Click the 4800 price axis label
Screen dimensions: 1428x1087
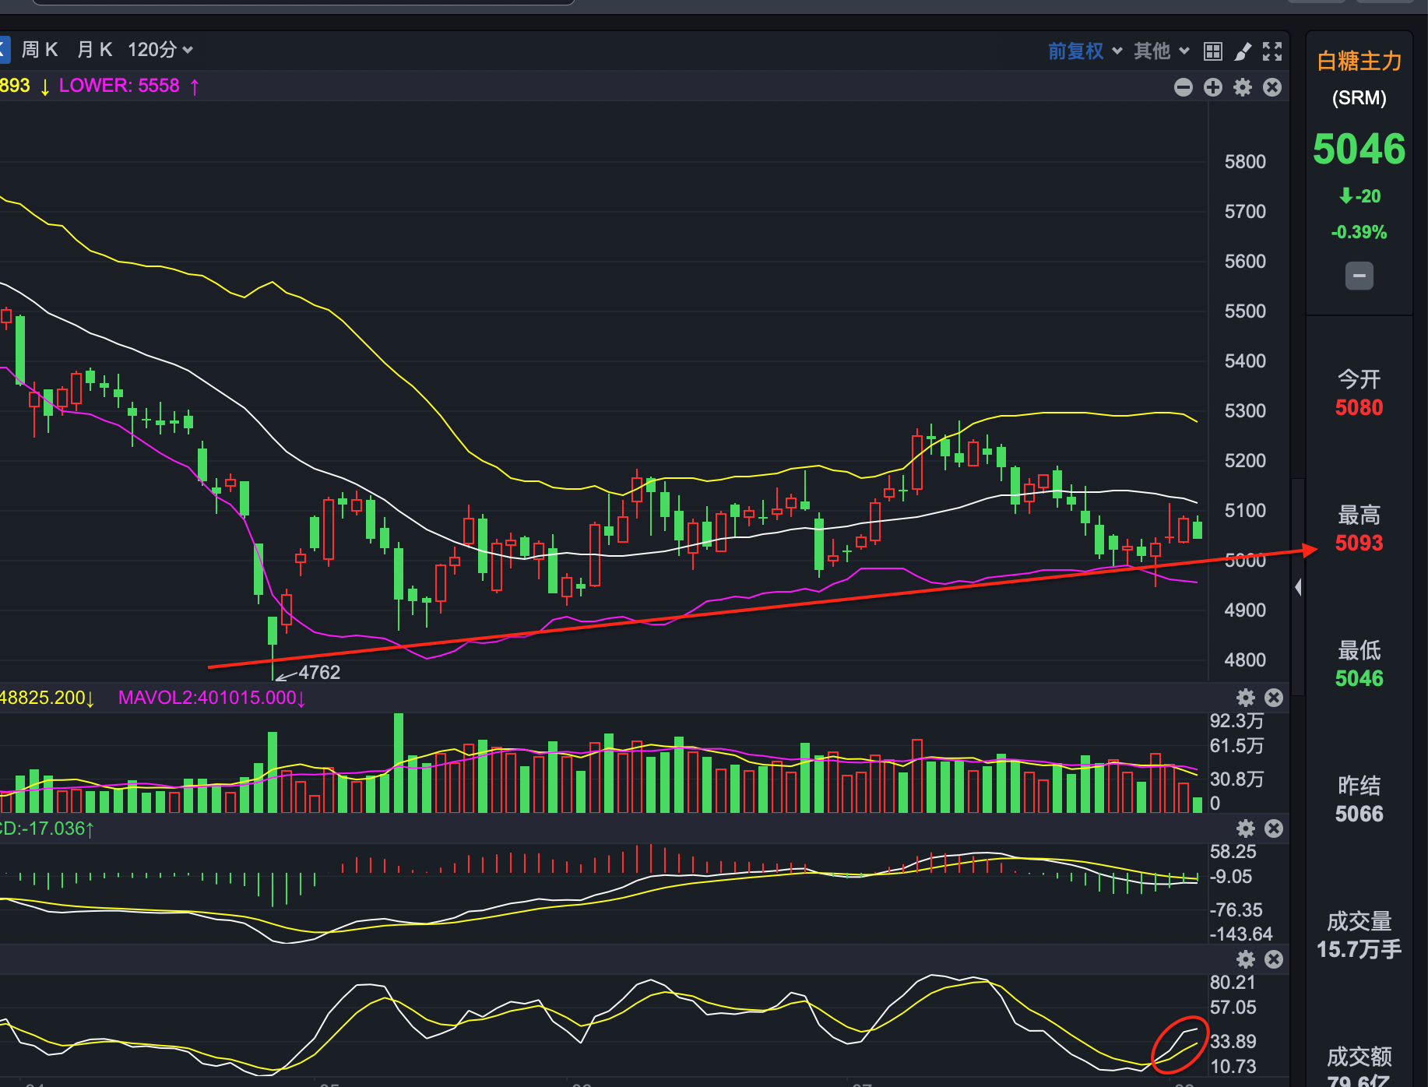(1245, 660)
